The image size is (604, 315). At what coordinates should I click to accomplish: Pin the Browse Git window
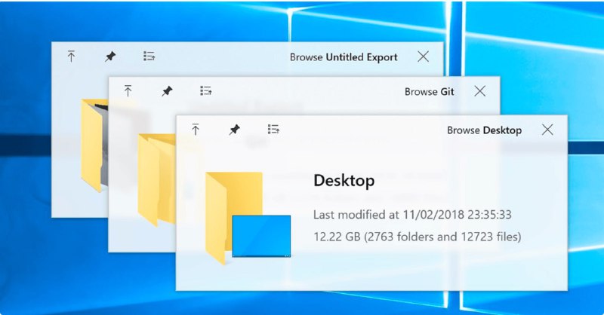coord(167,91)
